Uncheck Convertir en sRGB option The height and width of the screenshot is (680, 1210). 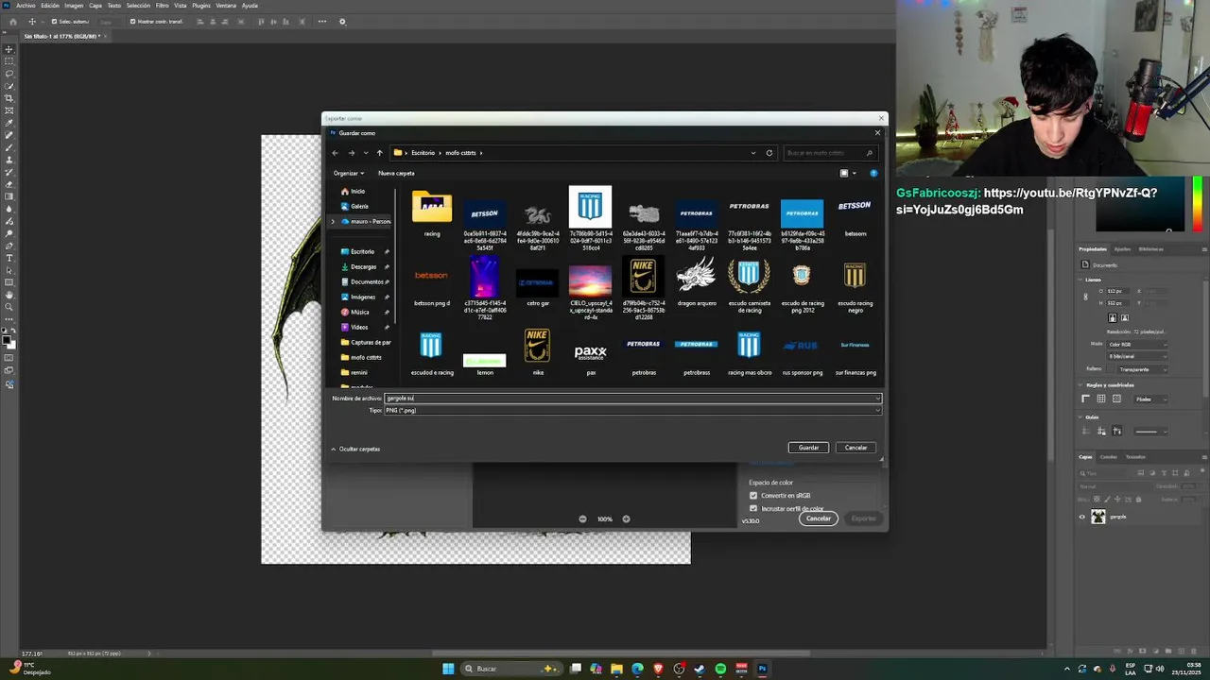coord(753,496)
